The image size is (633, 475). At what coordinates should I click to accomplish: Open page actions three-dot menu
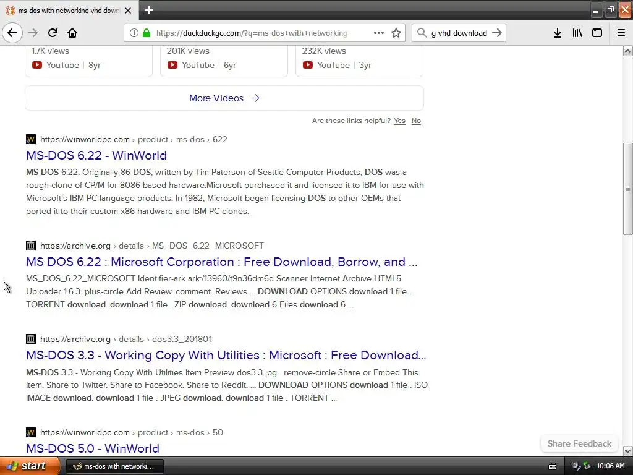(x=379, y=33)
